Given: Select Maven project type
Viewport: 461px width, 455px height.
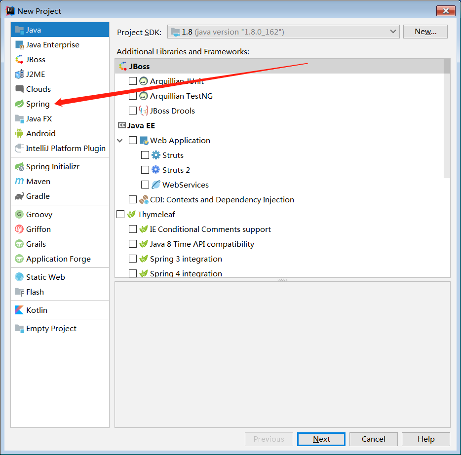Looking at the screenshot, I should (x=60, y=181).
